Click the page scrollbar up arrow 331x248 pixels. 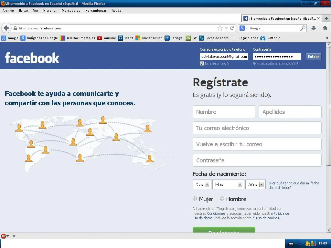pos(328,45)
